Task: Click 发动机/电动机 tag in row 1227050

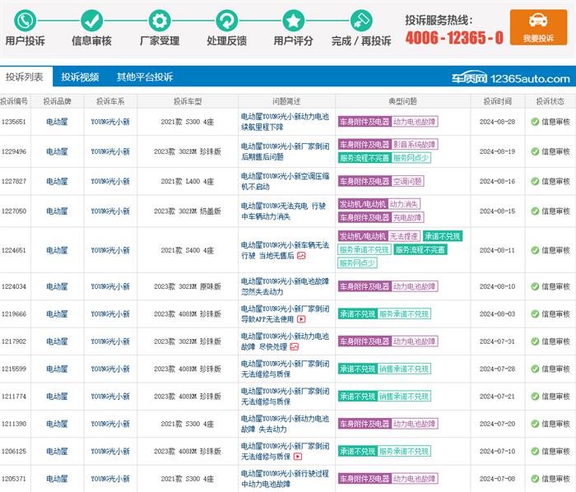Action: pyautogui.click(x=363, y=204)
